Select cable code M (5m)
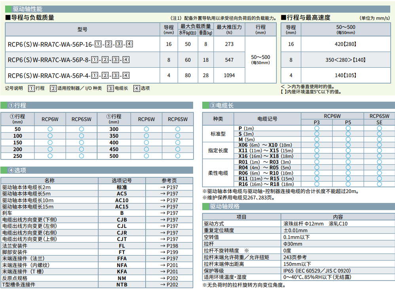 pyautogui.click(x=247, y=140)
